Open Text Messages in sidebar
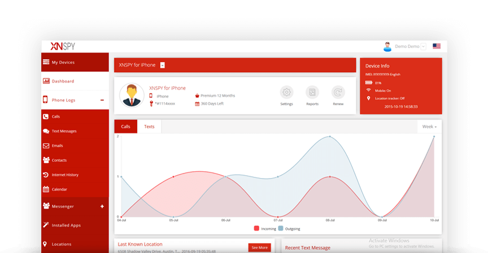This screenshot has width=488, height=253. (64, 131)
